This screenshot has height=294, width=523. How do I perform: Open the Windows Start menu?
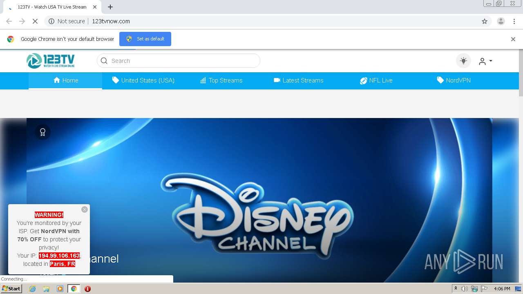click(x=11, y=289)
